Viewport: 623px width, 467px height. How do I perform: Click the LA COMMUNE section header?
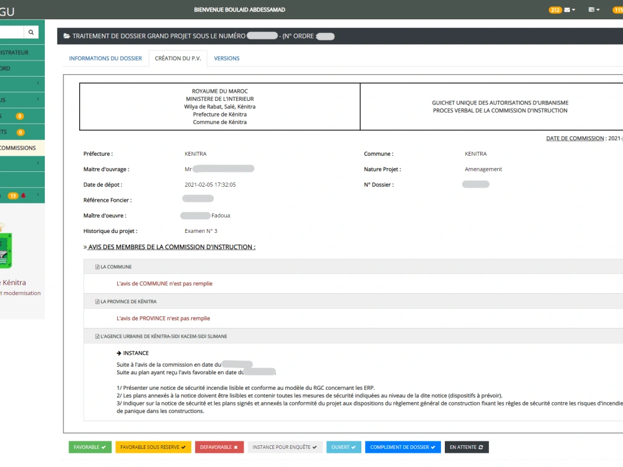tap(353, 267)
